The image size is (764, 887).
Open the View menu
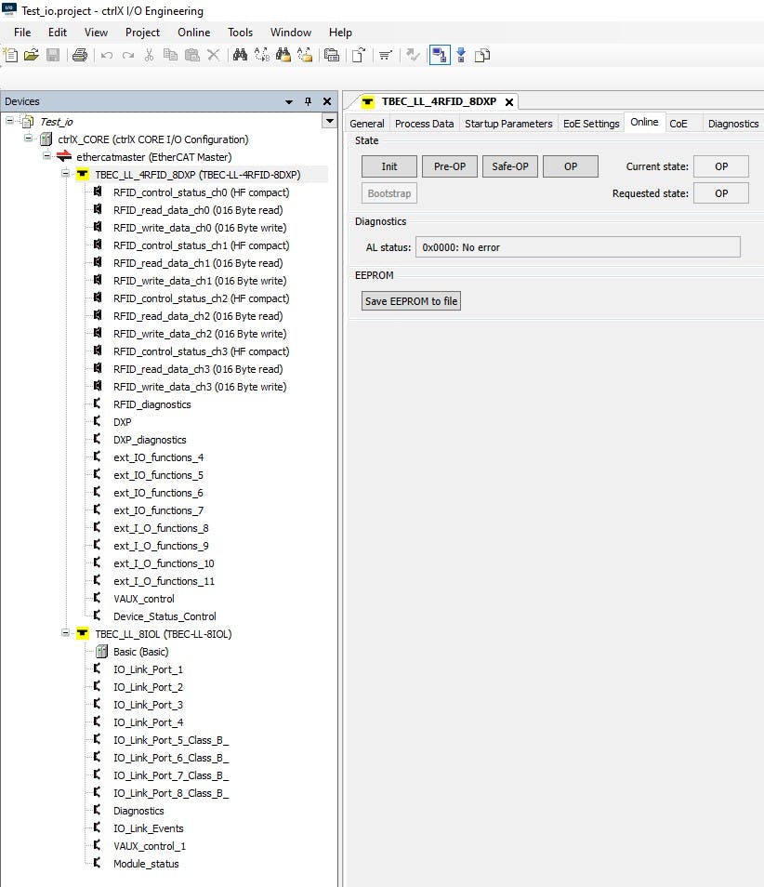pos(96,33)
